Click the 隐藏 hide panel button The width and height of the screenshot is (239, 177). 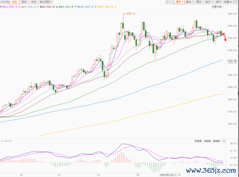pyautogui.click(x=228, y=2)
